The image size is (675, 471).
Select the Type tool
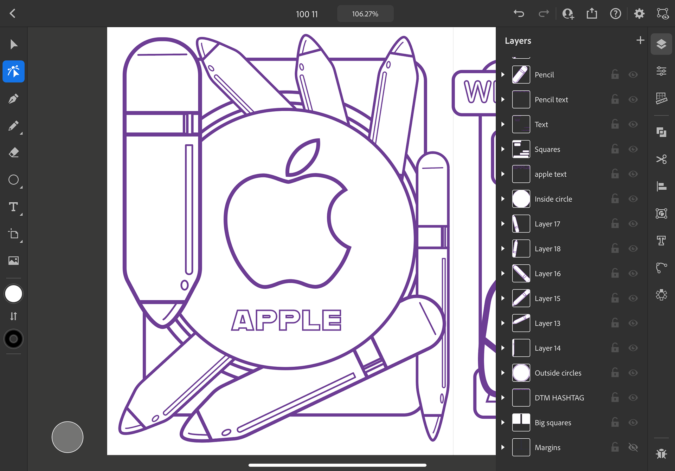(x=14, y=207)
